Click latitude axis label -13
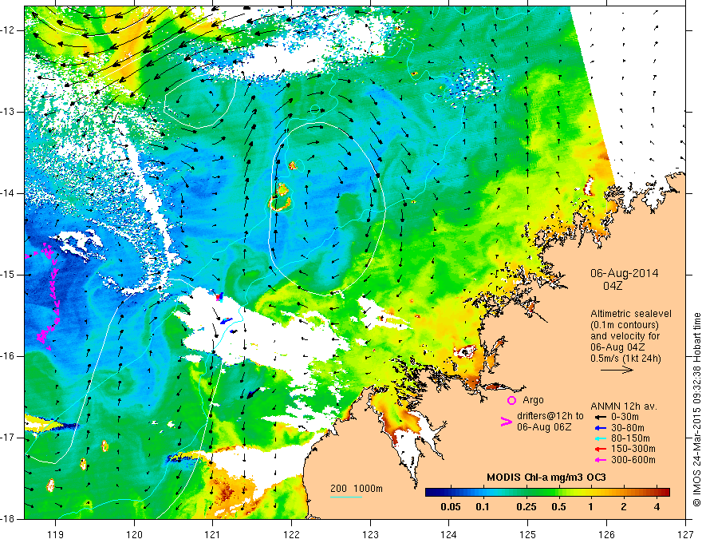This screenshot has height=543, width=702. coord(9,112)
